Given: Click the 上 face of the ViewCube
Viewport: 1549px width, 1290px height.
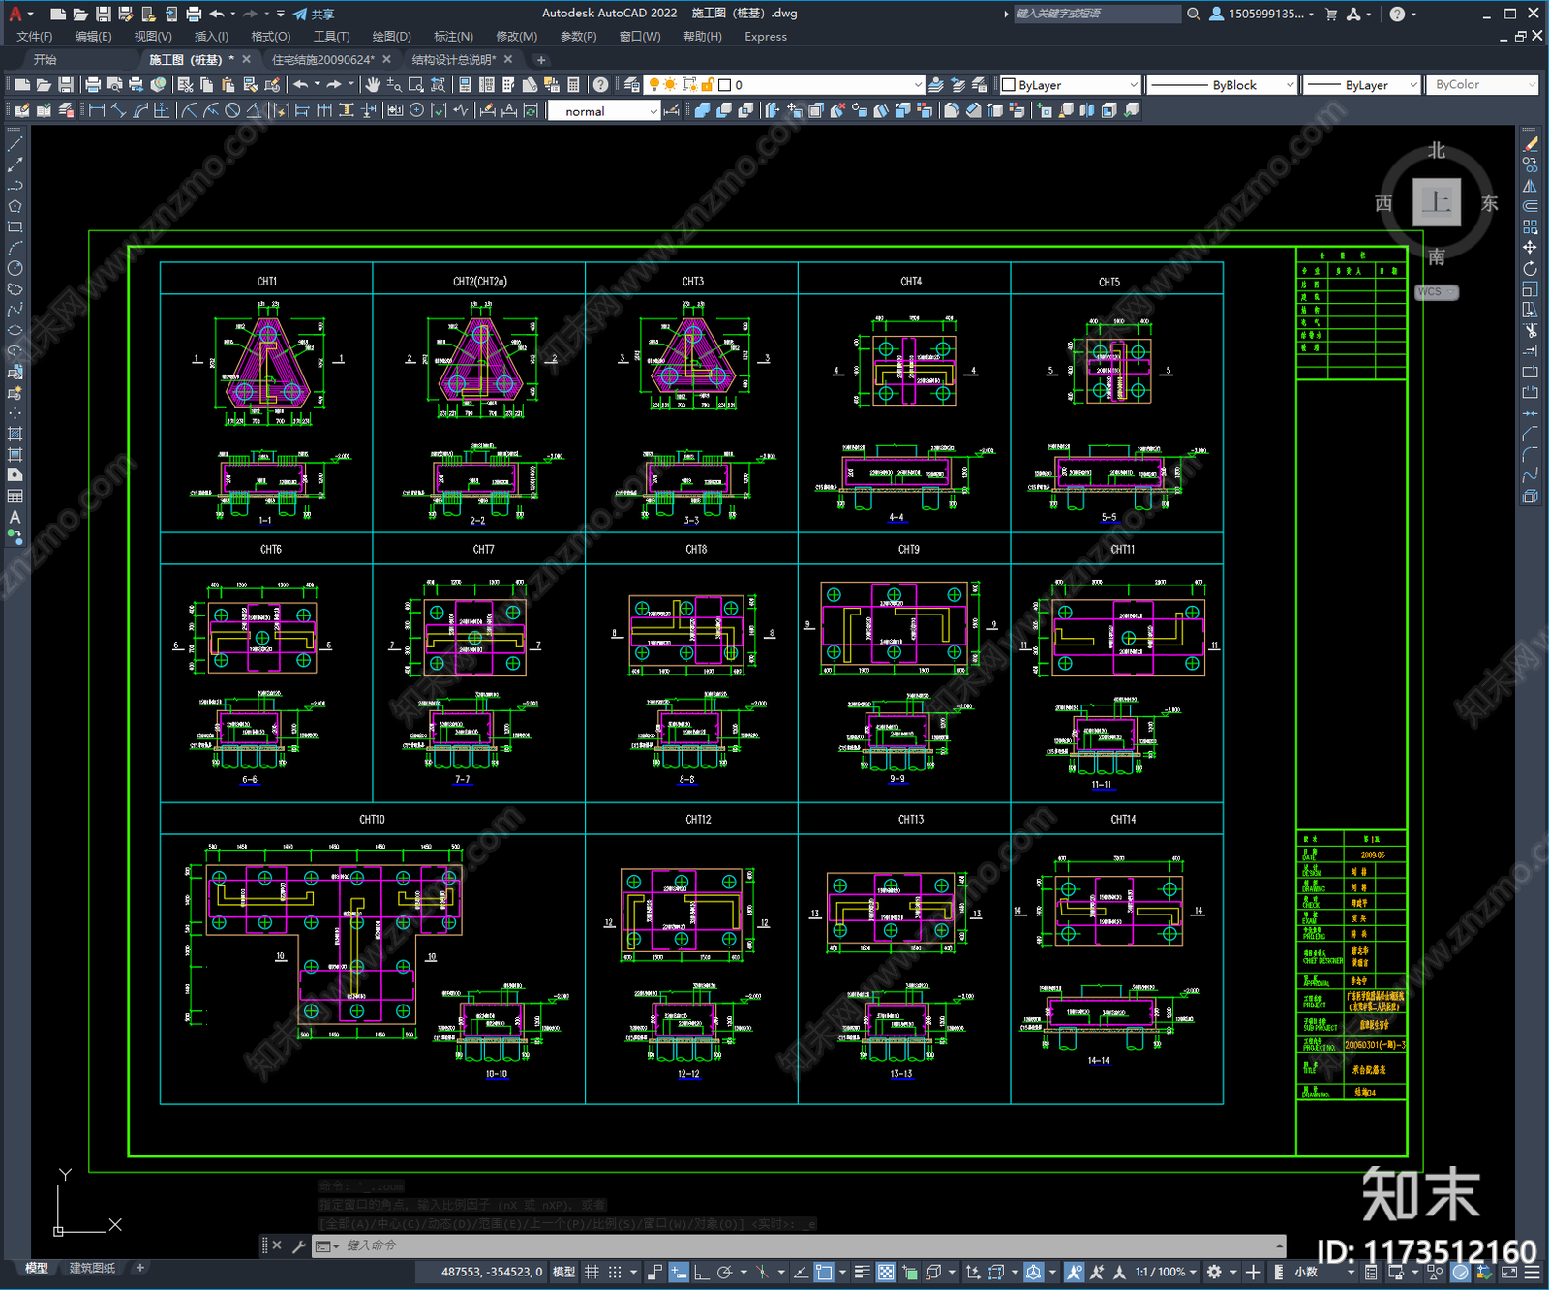Looking at the screenshot, I should click(1436, 202).
